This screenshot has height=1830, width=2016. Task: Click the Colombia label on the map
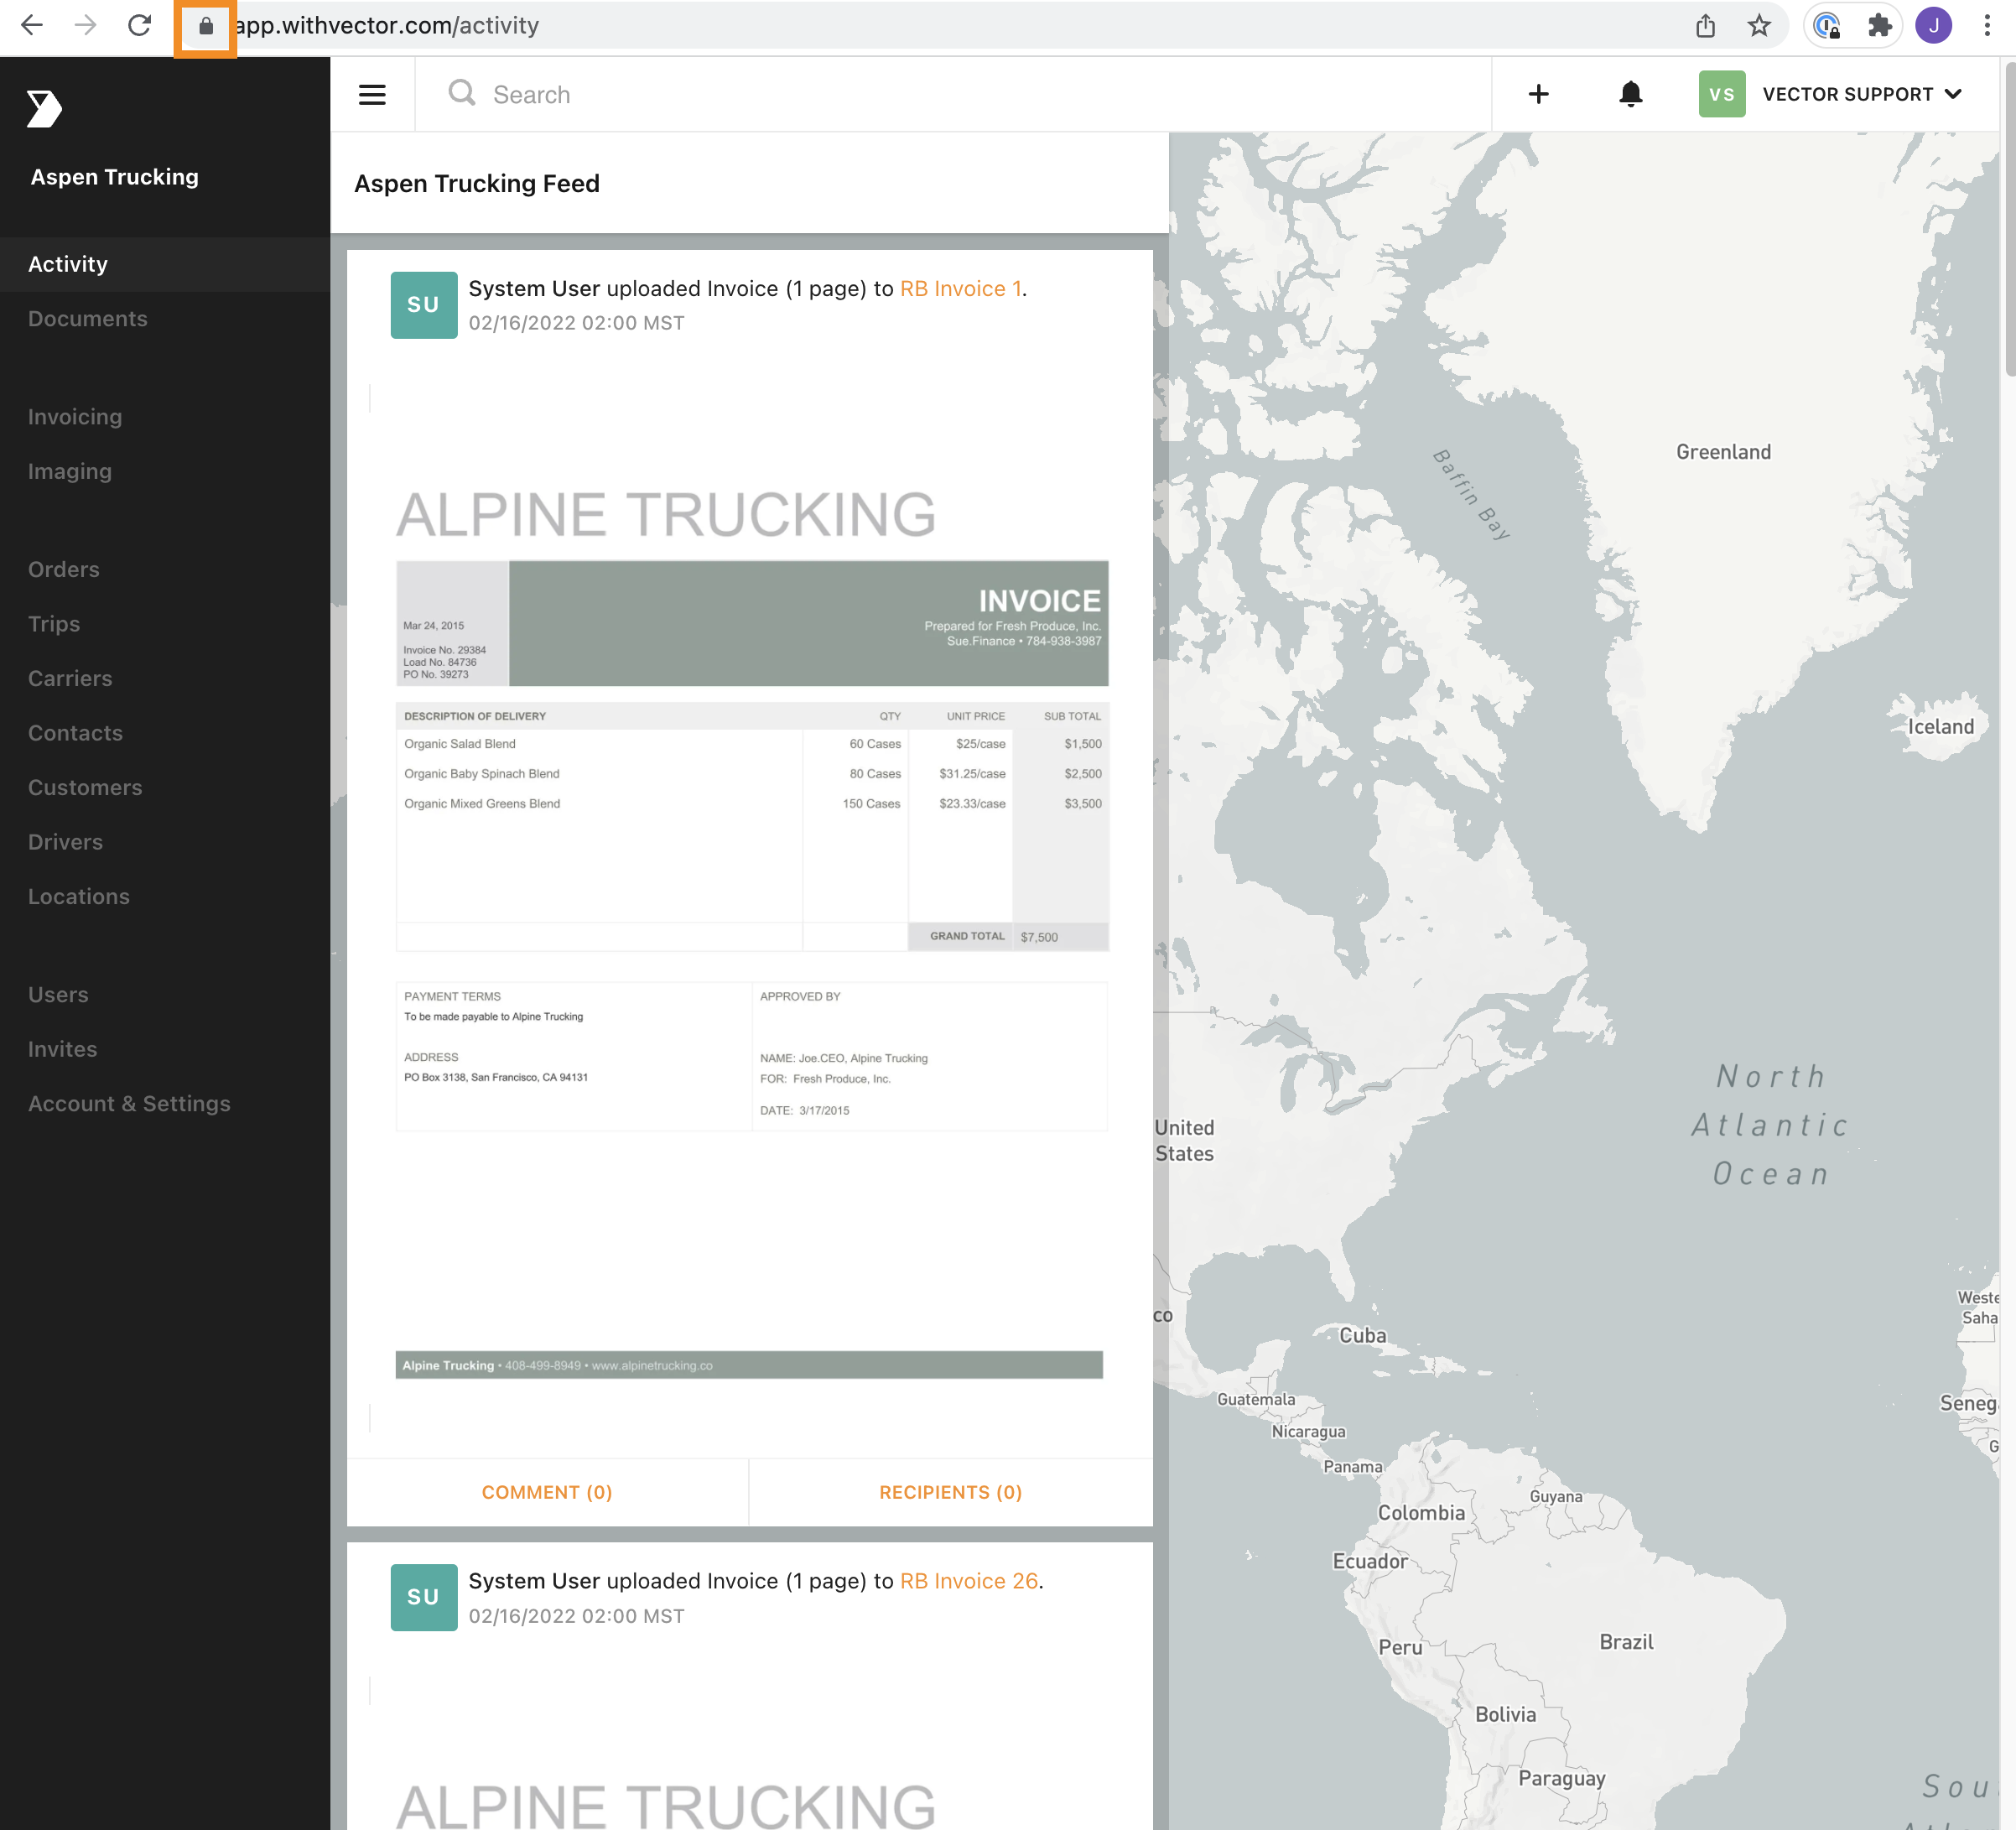[x=1421, y=1513]
